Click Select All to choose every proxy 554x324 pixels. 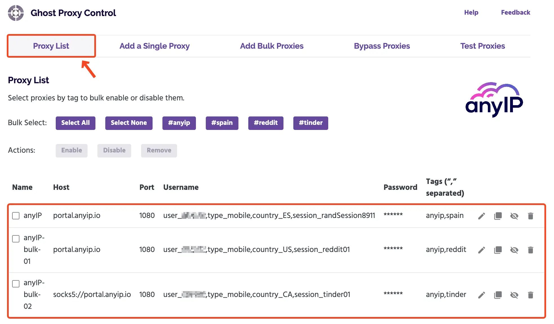pos(75,123)
